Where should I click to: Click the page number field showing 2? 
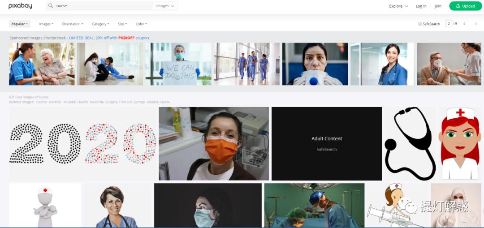[x=449, y=23]
